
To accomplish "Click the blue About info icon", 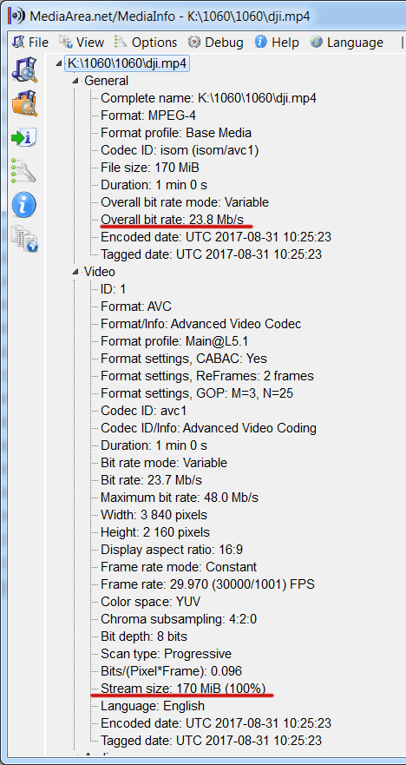I will pos(24,204).
